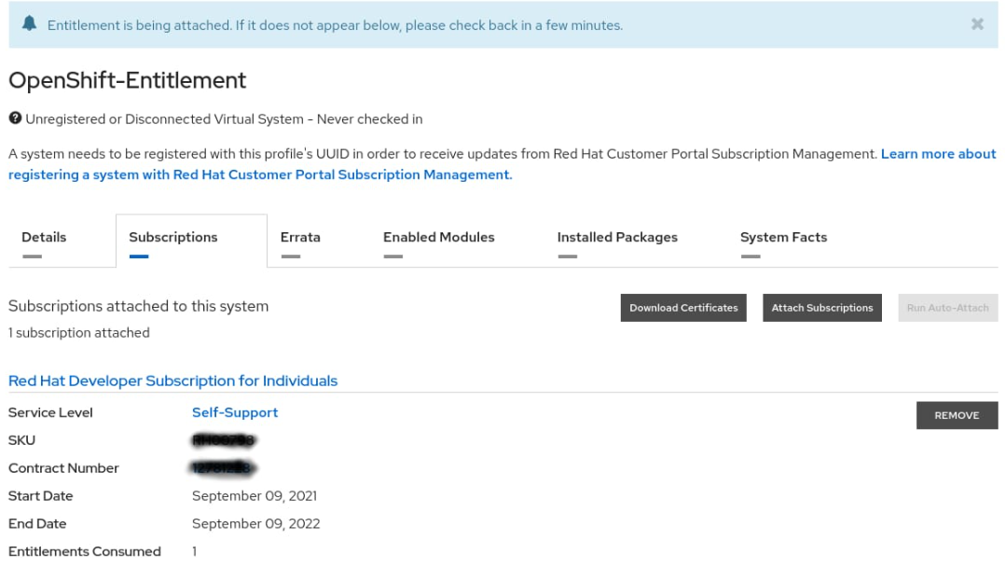Remove the attached developer subscription

pos(957,416)
